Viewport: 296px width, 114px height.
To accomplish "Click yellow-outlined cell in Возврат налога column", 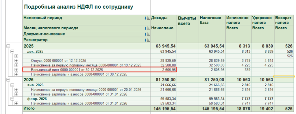I will pyautogui.click(x=284, y=76).
